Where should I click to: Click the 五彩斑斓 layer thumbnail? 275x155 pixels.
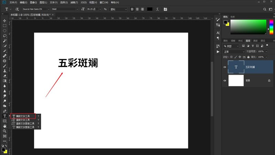coord(236,67)
